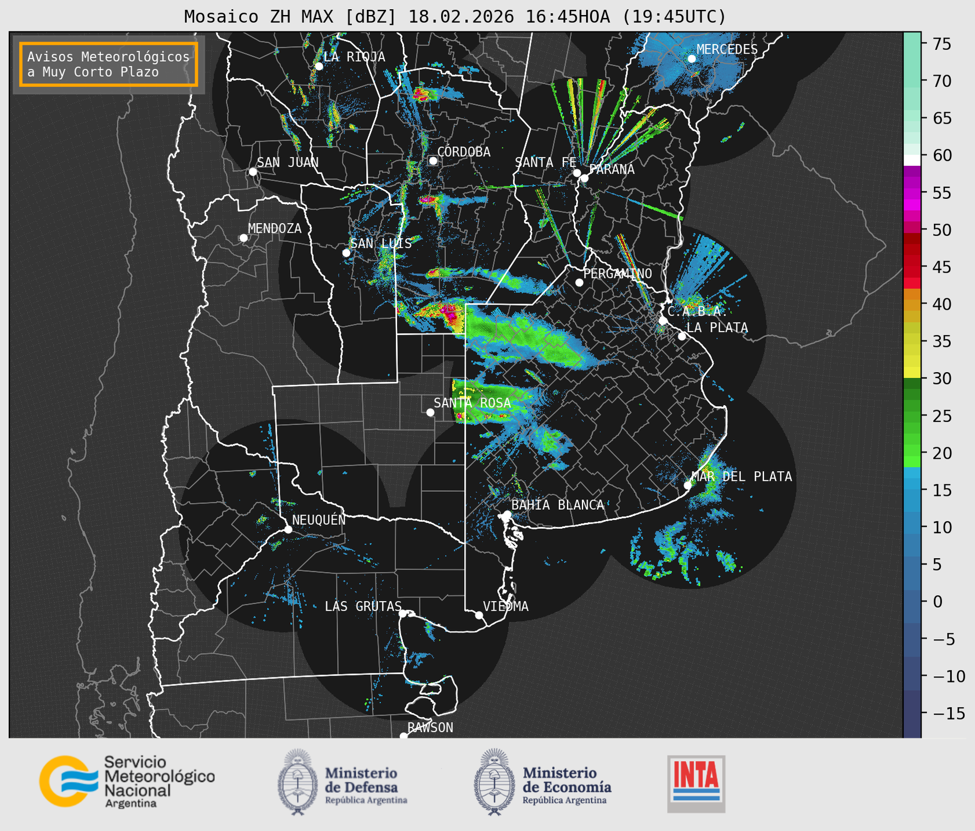Screen dimensions: 975x831
Task: Click the Avisos Meteorológicos a Muy Corto Plazo box
Action: click(109, 64)
